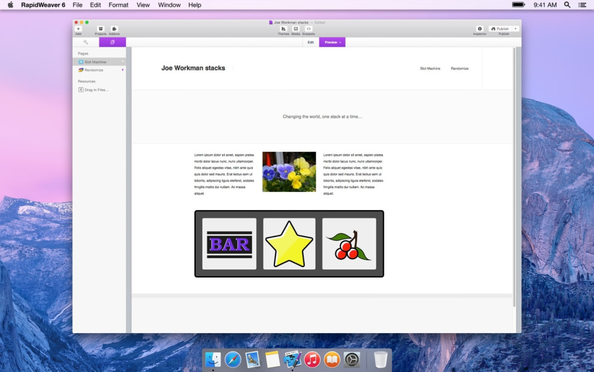Open the Publish dropdown arrow
The height and width of the screenshot is (372, 594).
[516, 29]
